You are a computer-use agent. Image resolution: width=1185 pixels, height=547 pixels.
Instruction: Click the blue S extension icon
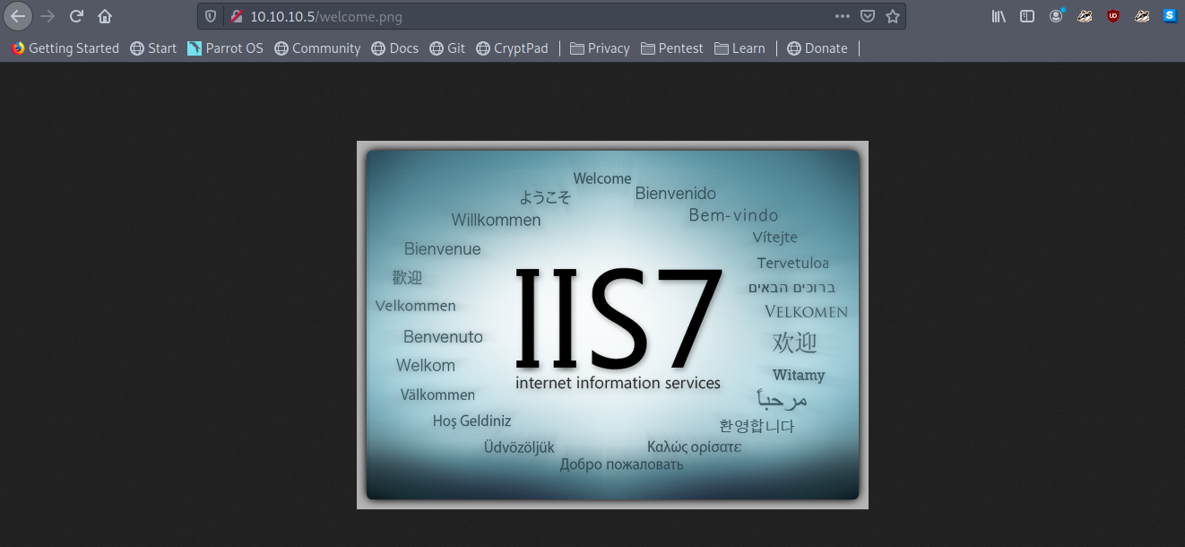click(x=1170, y=16)
